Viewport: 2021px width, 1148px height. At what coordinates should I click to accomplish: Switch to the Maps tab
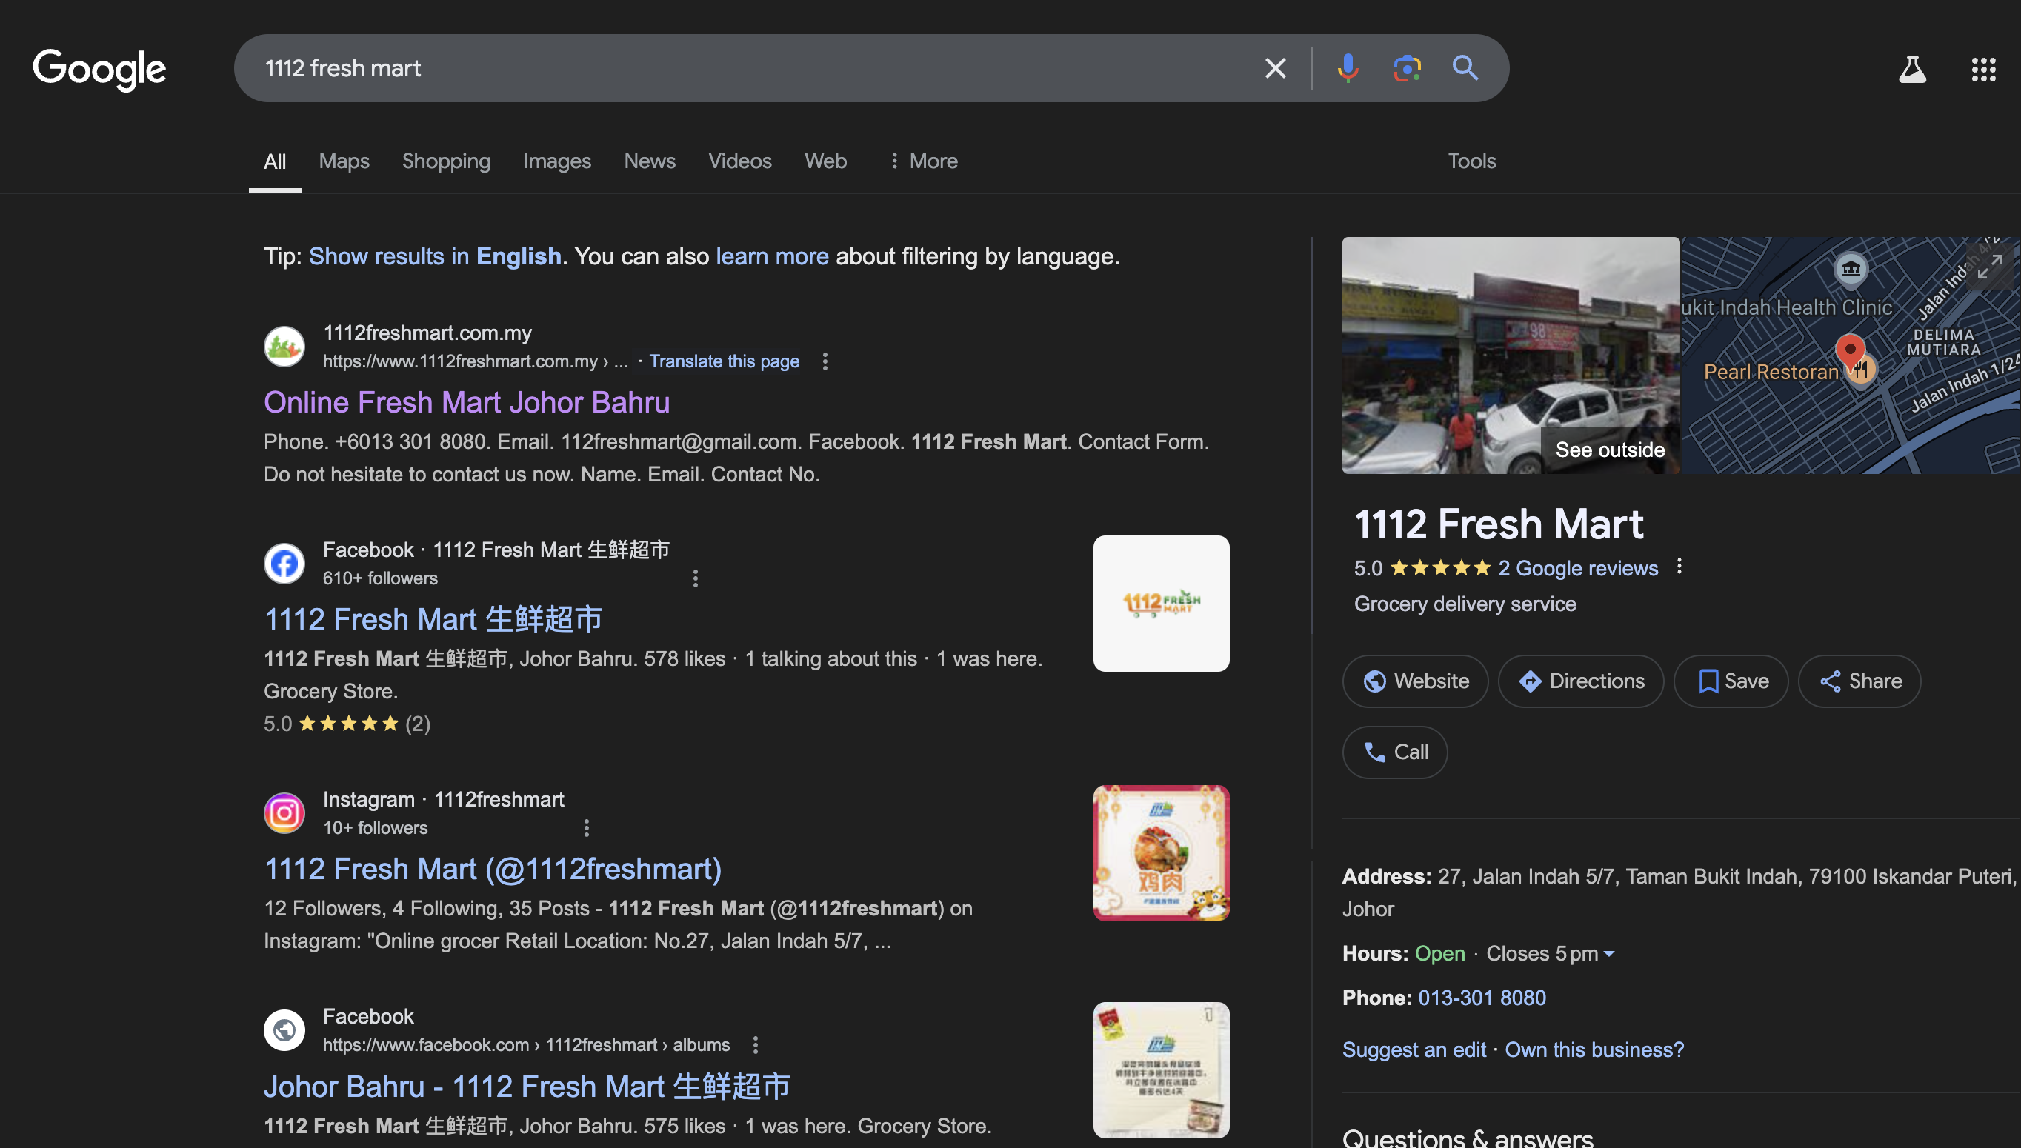pos(344,161)
